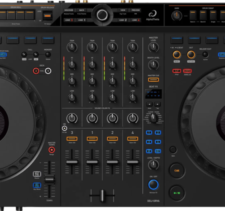Click the central browse rotary selector
This screenshot has height=211, width=225.
(x=102, y=15)
